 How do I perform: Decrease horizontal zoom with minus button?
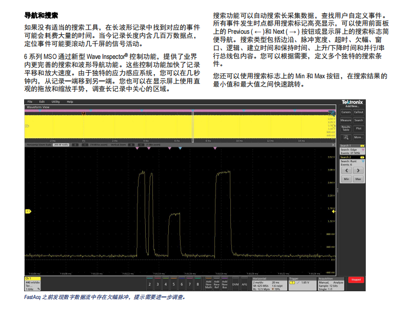pos(85,145)
